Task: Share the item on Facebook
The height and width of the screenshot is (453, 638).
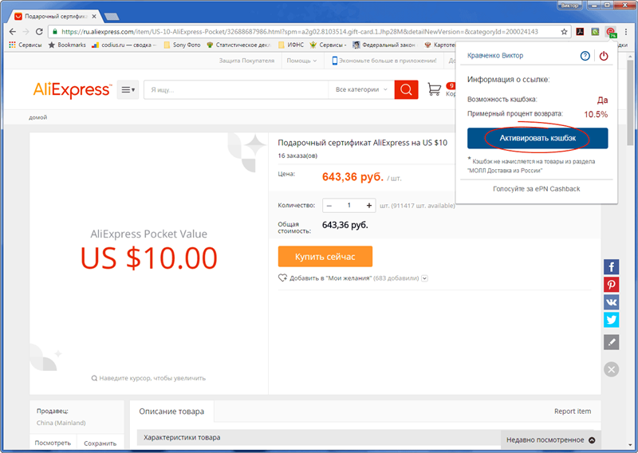Action: coord(611,267)
